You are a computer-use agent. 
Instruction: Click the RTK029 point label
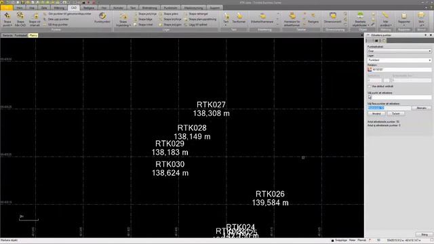[170, 144]
